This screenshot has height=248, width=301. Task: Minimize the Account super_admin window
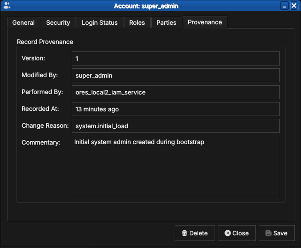coord(284,6)
